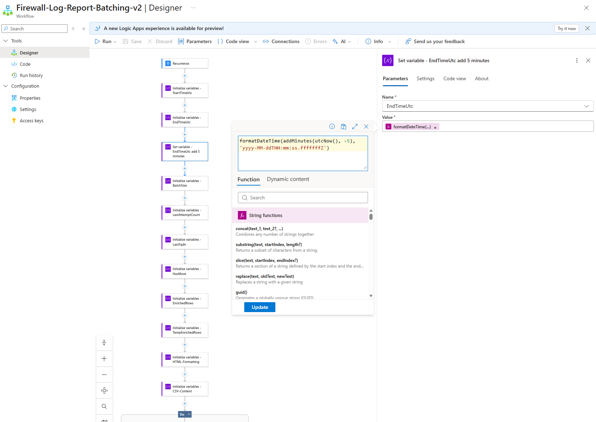This screenshot has width=596, height=422.
Task: Open the canvas search magnifier tool
Action: tap(104, 406)
